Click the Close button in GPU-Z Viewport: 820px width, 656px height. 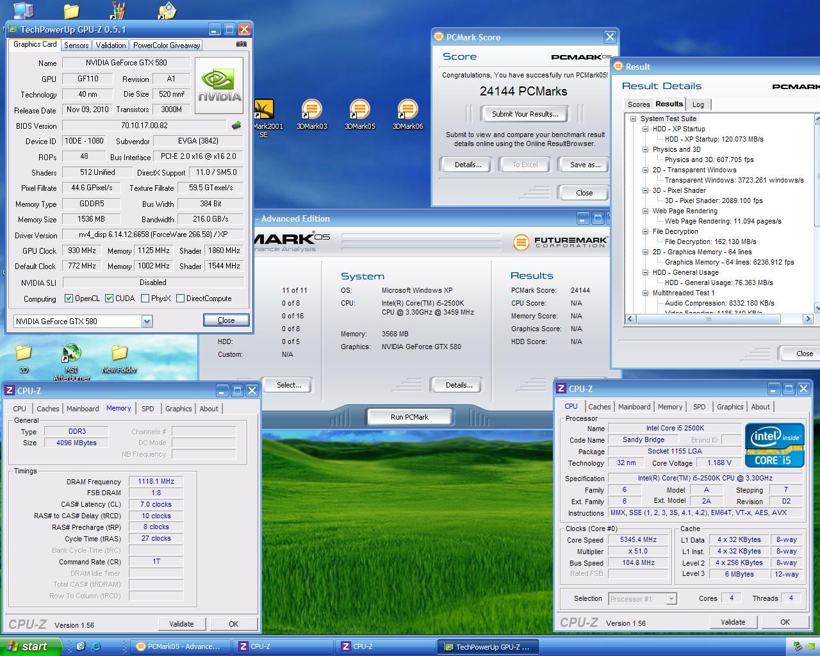click(226, 320)
